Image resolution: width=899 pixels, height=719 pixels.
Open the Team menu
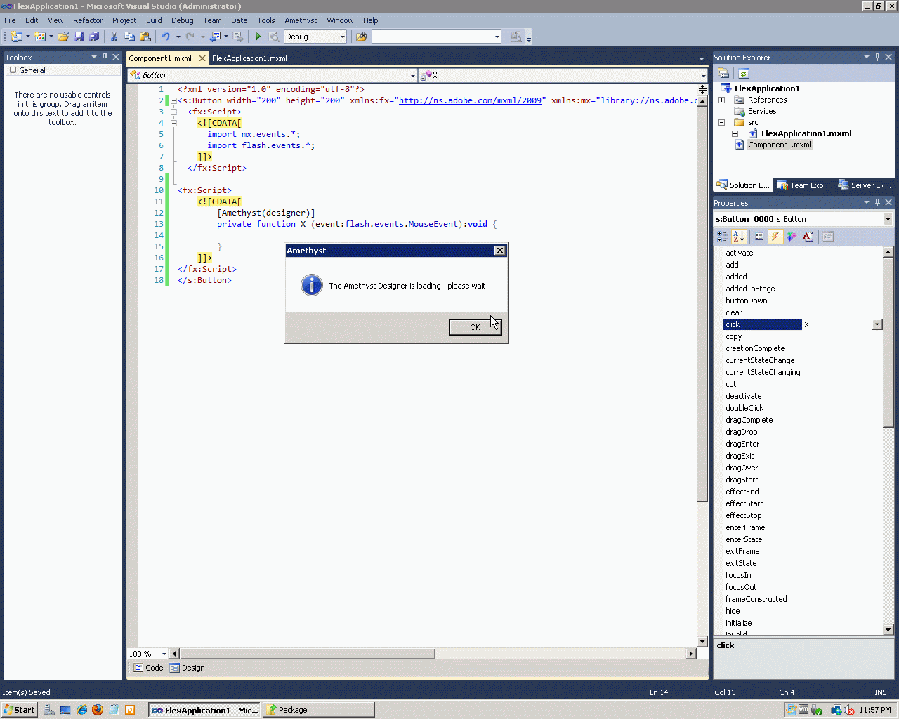coord(212,20)
